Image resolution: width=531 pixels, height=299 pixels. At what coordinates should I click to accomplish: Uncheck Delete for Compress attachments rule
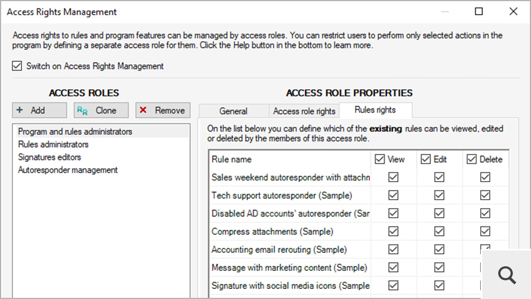485,231
